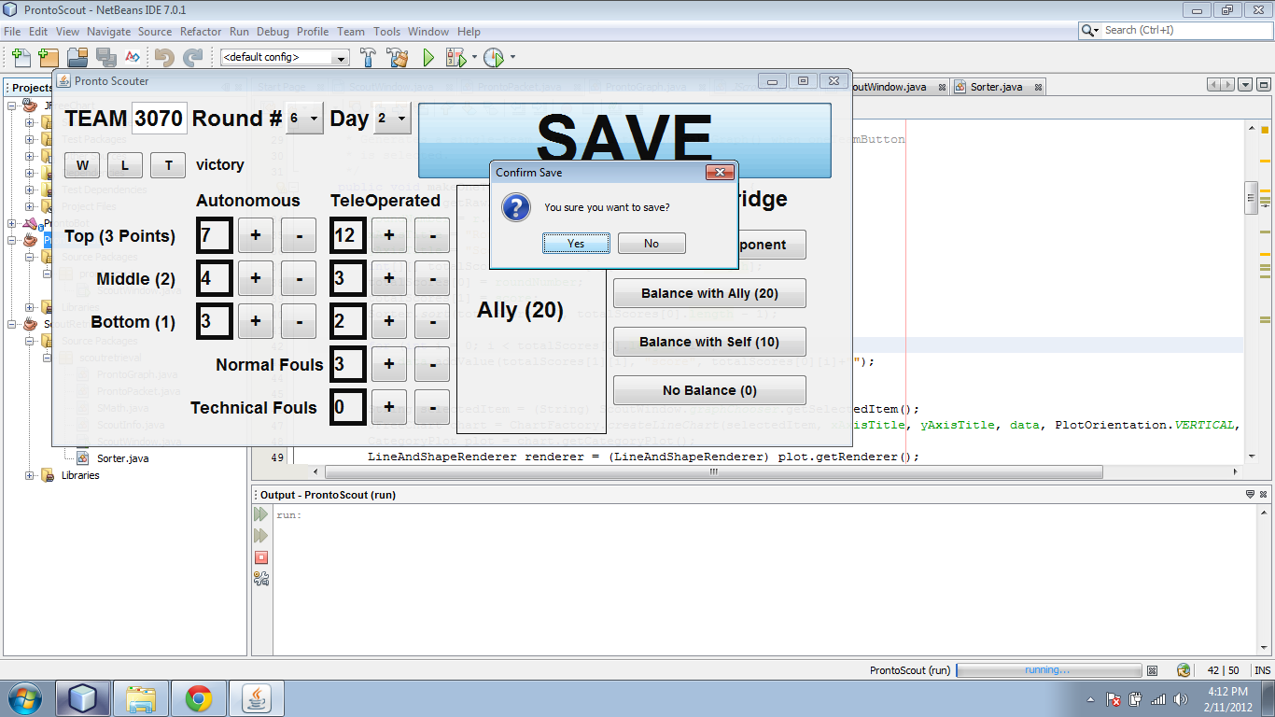Confirm save by clicking Yes

pyautogui.click(x=576, y=244)
